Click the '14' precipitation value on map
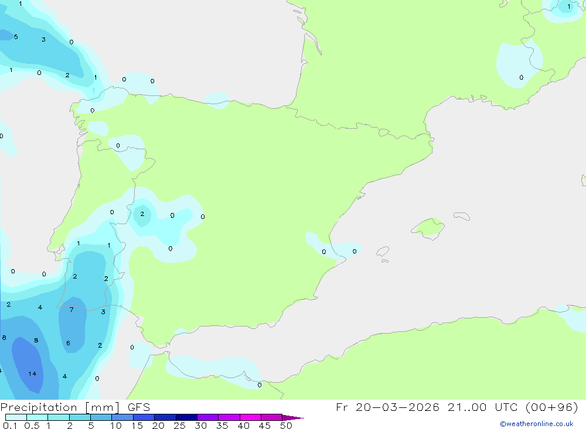The width and height of the screenshot is (586, 429). (x=32, y=373)
